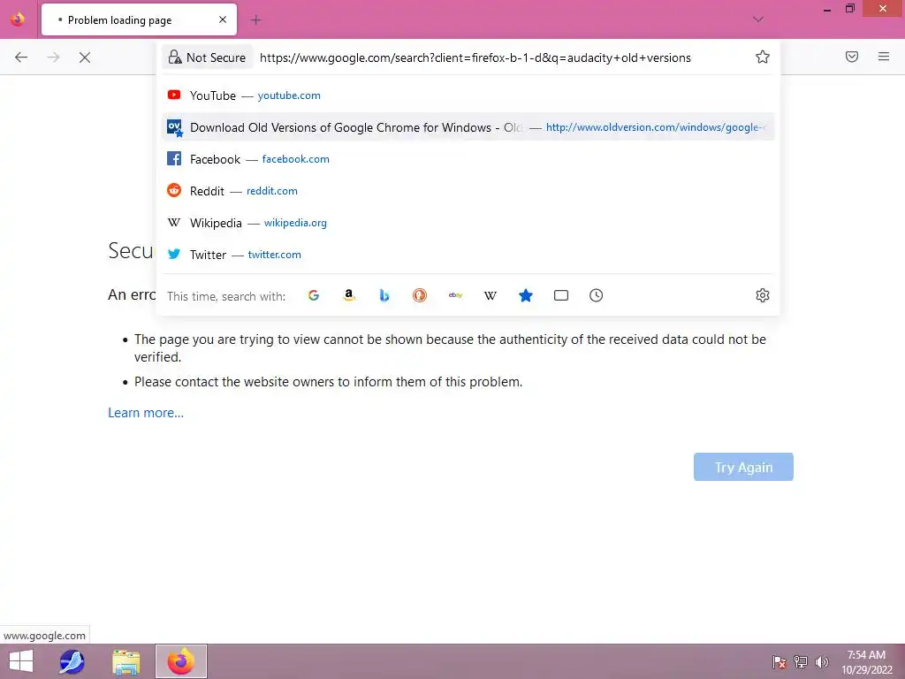Viewport: 905px width, 679px height.
Task: Click the Try Again button
Action: coord(743,467)
